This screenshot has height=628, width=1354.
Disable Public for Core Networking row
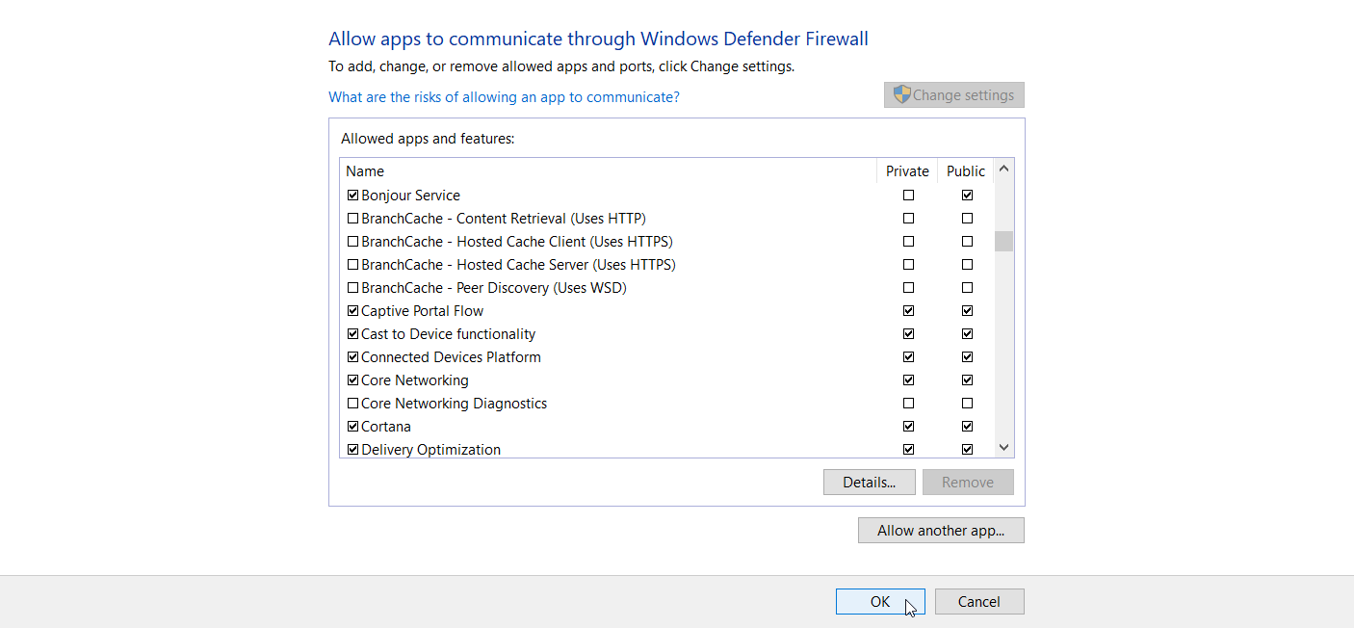[967, 380]
